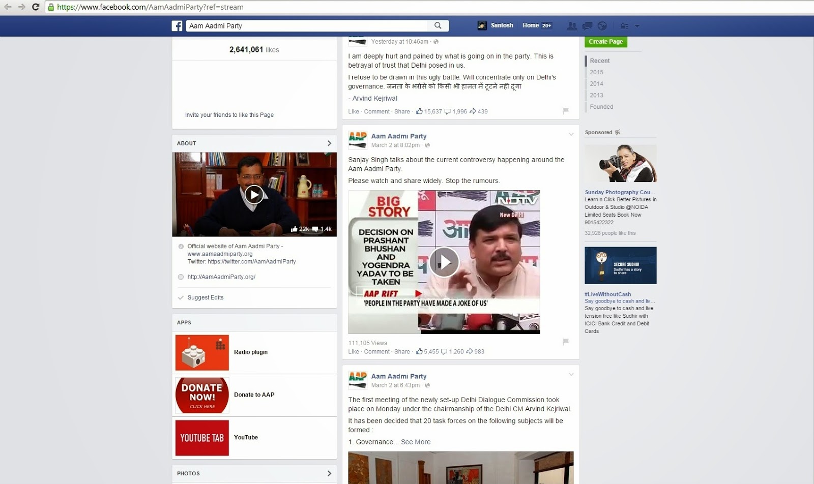This screenshot has height=484, width=814.
Task: Open the YouTube Tab app icon
Action: [x=202, y=438]
